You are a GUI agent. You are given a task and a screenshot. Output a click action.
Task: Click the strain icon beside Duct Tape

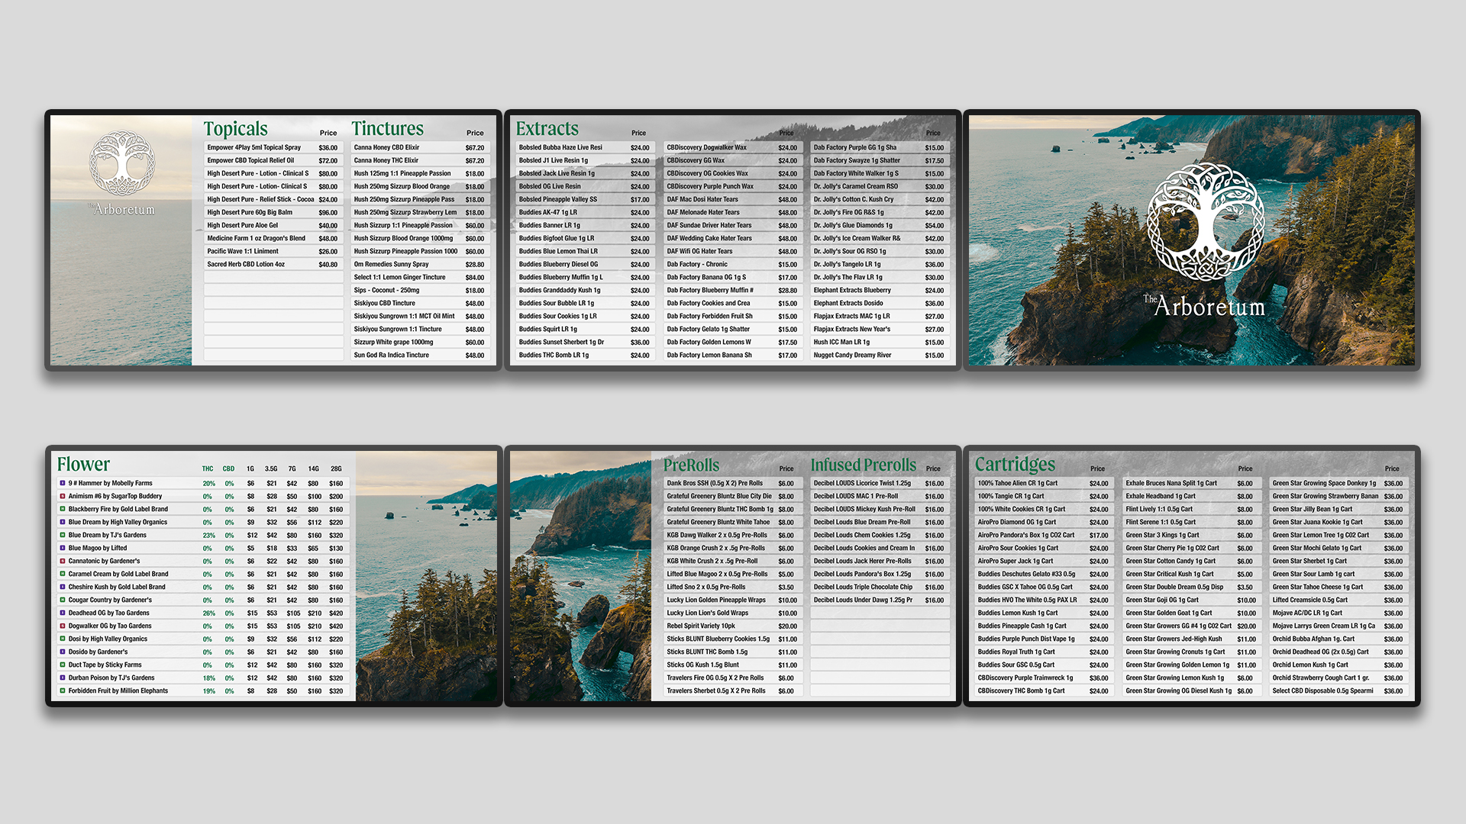coord(62,665)
